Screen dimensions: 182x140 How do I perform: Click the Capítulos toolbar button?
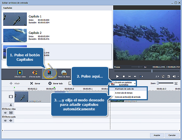tap(50, 74)
